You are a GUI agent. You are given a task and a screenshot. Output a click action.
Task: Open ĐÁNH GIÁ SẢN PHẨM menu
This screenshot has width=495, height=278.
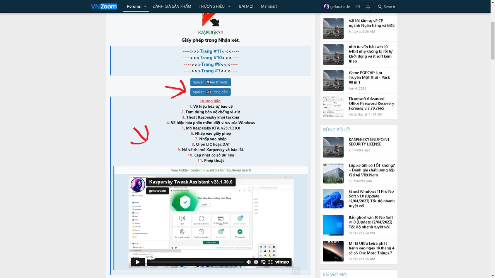[172, 7]
